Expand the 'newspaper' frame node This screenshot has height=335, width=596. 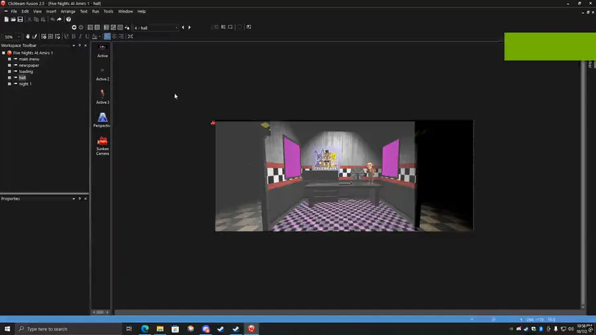[9, 66]
